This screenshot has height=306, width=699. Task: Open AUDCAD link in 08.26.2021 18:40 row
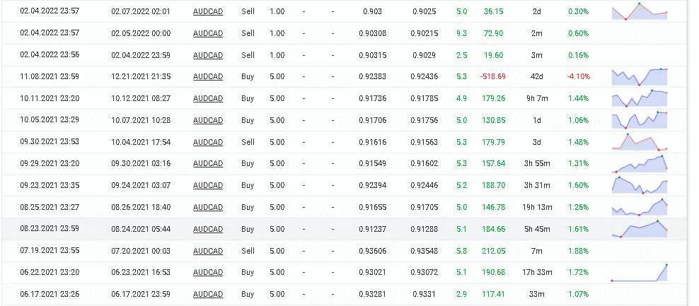208,207
